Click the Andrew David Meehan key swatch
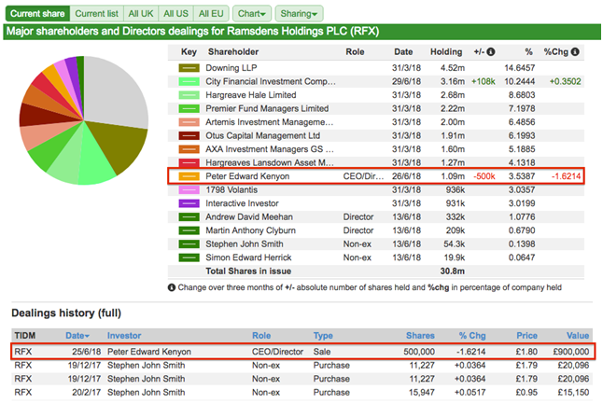Viewport: 603px width, 403px height. (189, 217)
